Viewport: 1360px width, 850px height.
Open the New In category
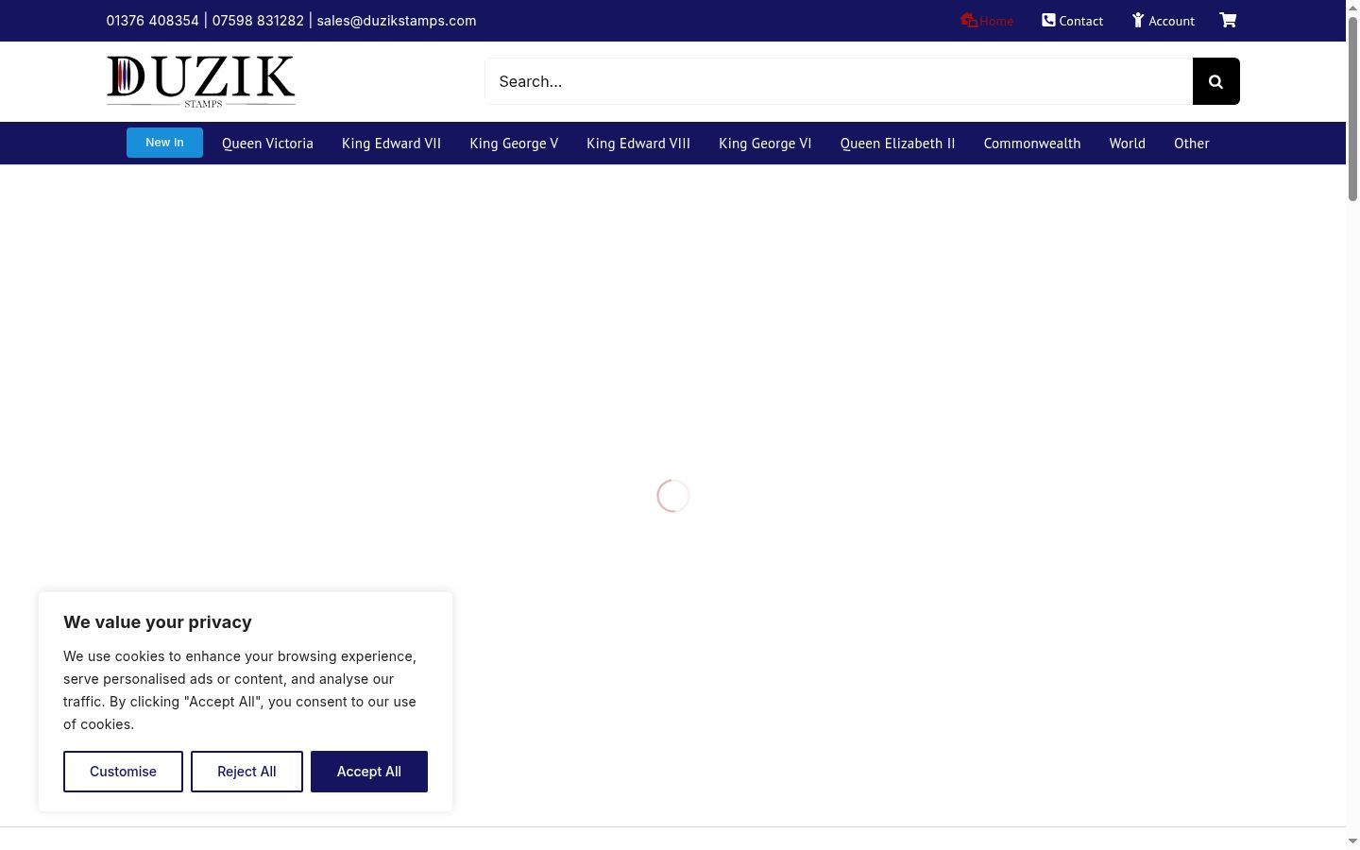pos(164,143)
